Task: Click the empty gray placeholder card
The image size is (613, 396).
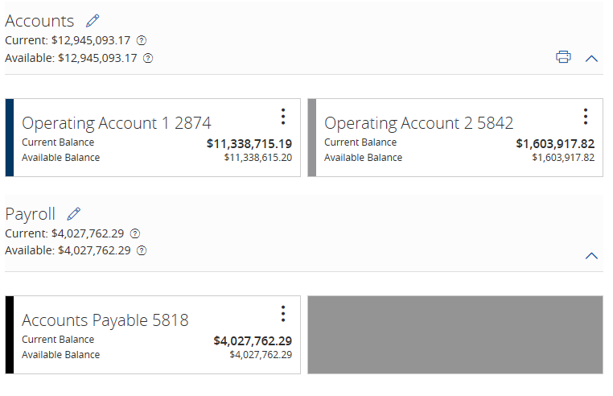Action: pyautogui.click(x=455, y=335)
